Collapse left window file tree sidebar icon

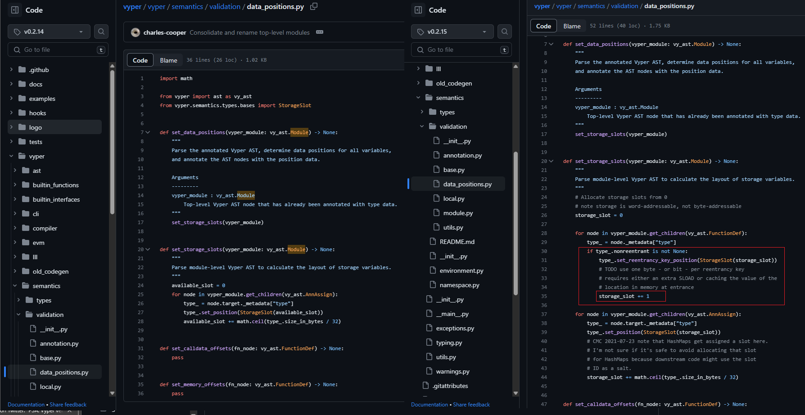pyautogui.click(x=15, y=10)
